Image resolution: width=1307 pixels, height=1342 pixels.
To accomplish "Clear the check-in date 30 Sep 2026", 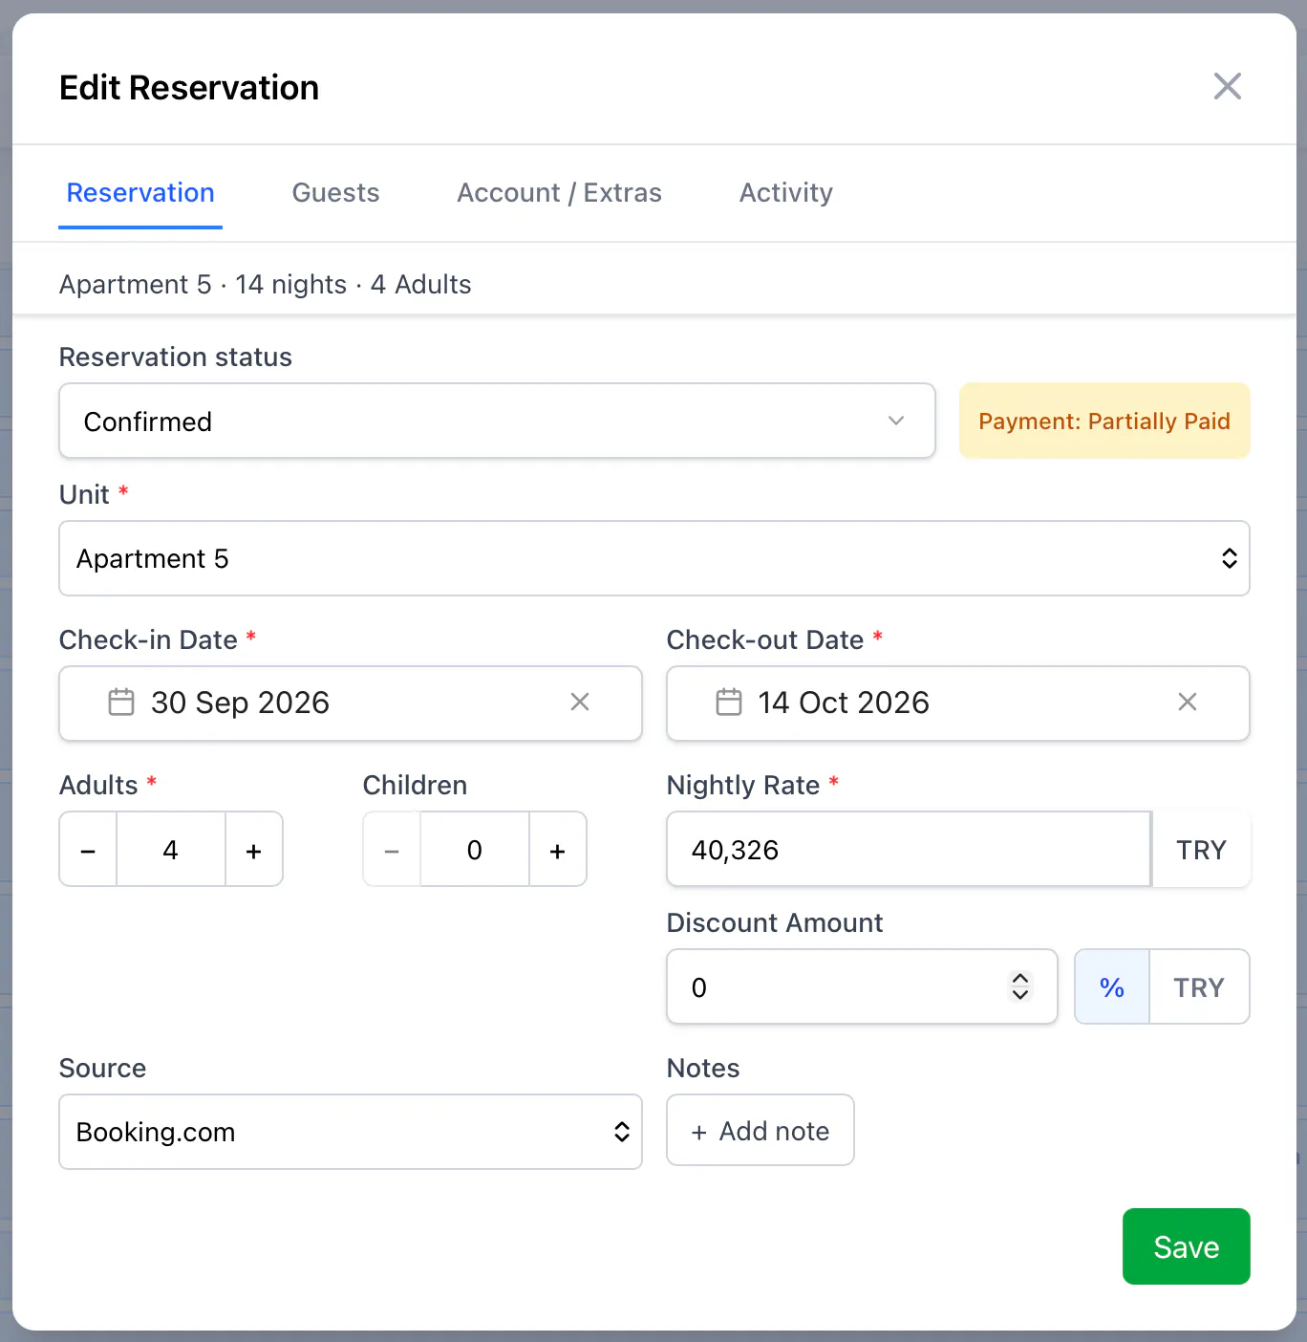I will [579, 703].
